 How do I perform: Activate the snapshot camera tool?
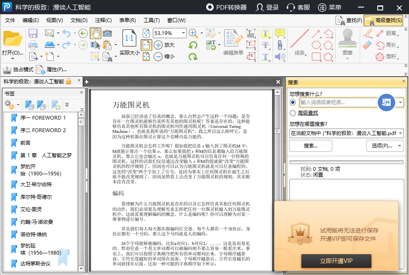[x=107, y=34]
